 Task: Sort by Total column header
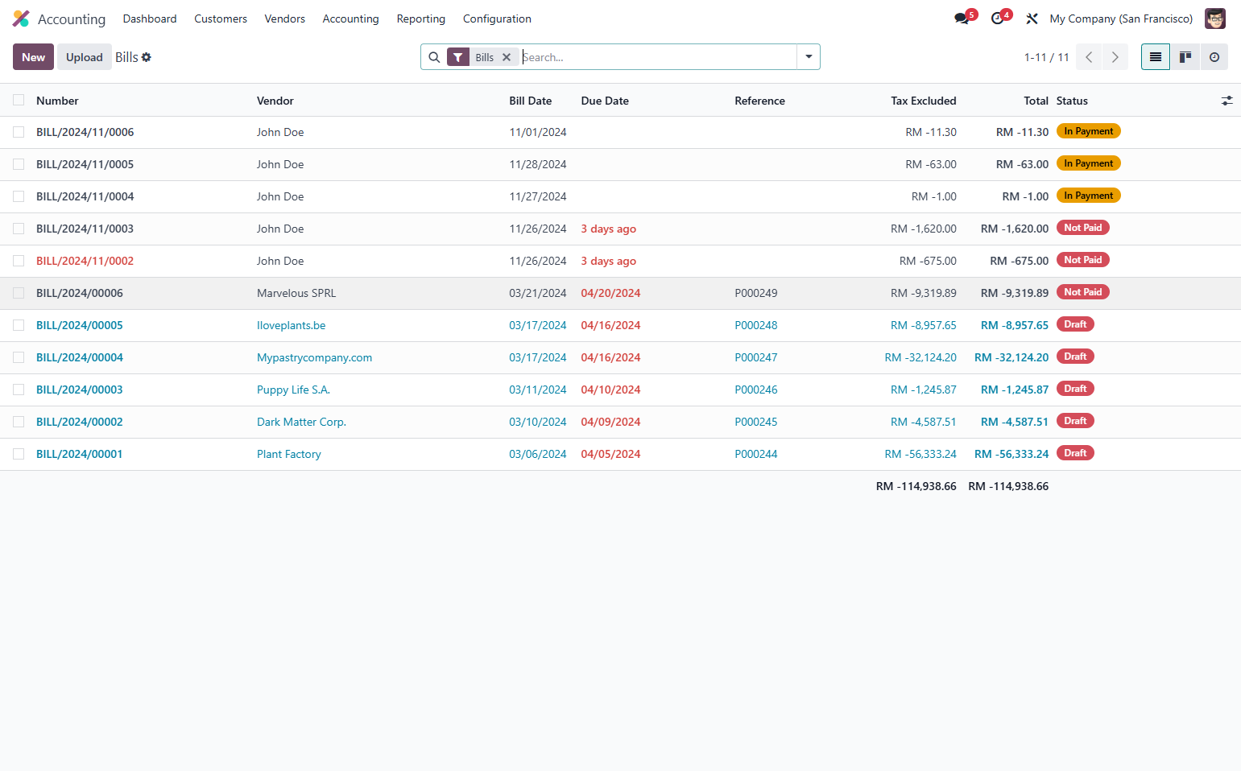pyautogui.click(x=1036, y=101)
